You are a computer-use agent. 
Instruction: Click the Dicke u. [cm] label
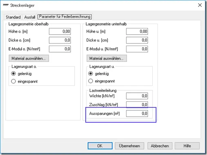tap(97, 40)
